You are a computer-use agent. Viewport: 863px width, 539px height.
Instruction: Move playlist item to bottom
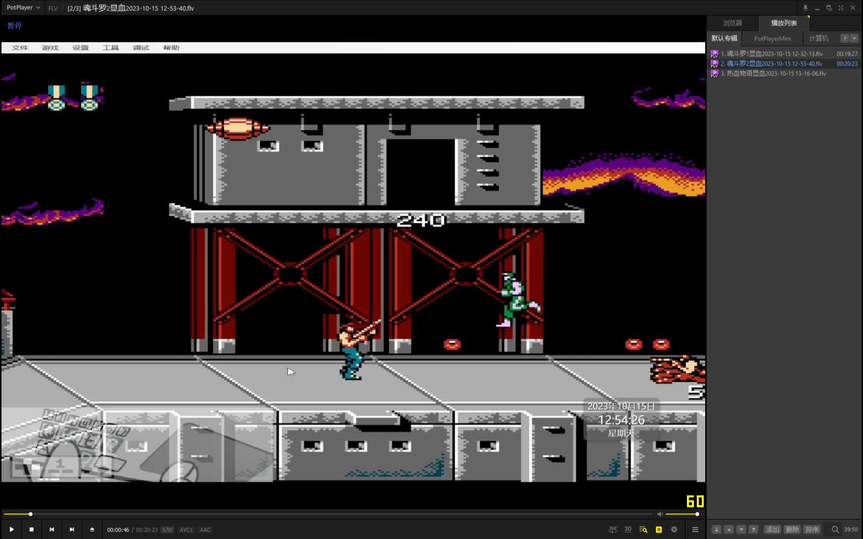click(754, 529)
